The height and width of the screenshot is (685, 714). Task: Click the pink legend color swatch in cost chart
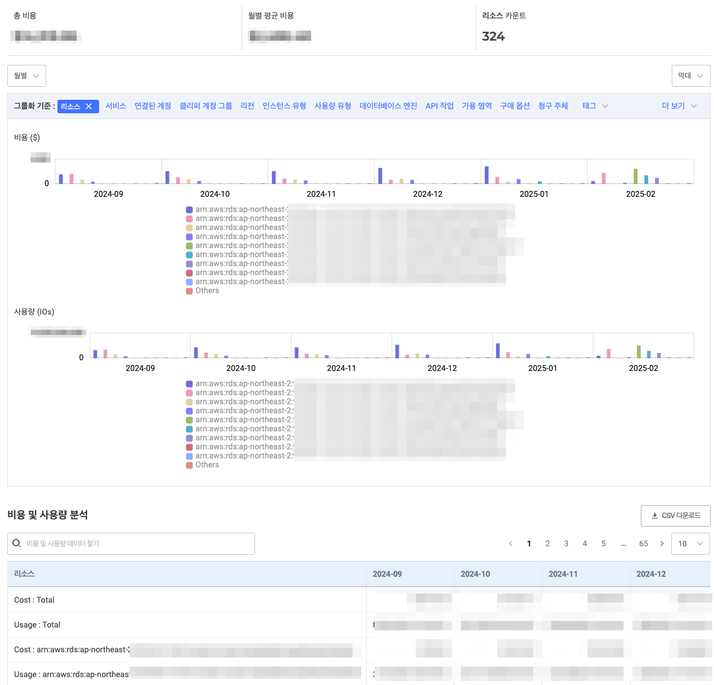[189, 219]
